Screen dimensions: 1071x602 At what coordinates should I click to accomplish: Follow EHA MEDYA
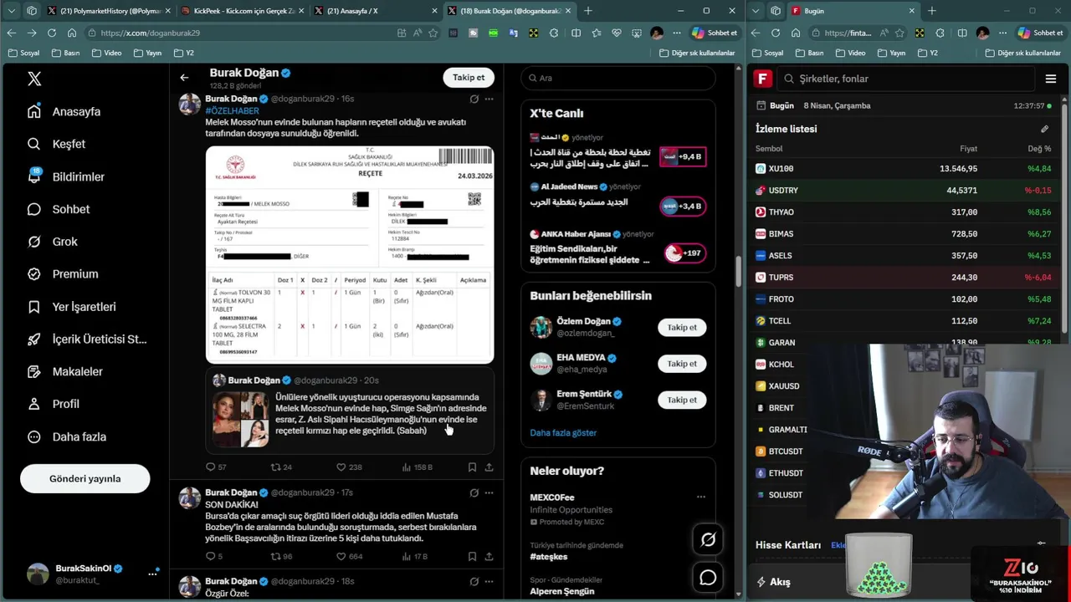[682, 364]
